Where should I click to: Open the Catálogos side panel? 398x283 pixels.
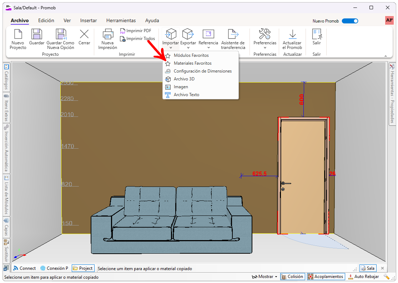click(6, 77)
